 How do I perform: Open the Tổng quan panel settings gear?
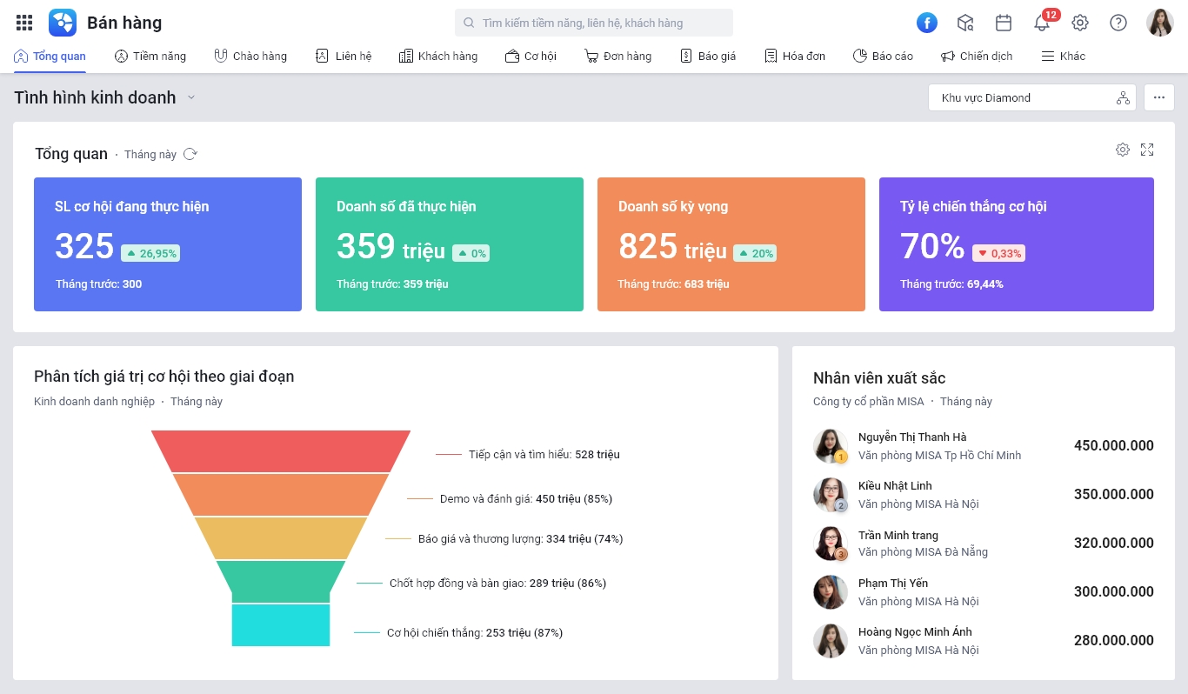[1123, 150]
